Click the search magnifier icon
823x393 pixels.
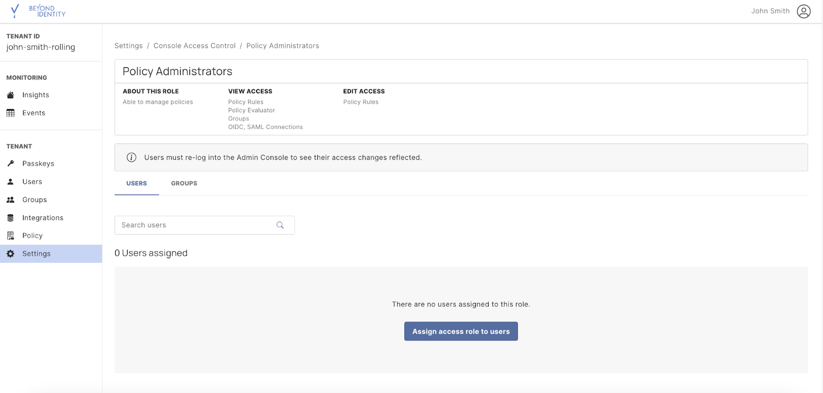(280, 225)
